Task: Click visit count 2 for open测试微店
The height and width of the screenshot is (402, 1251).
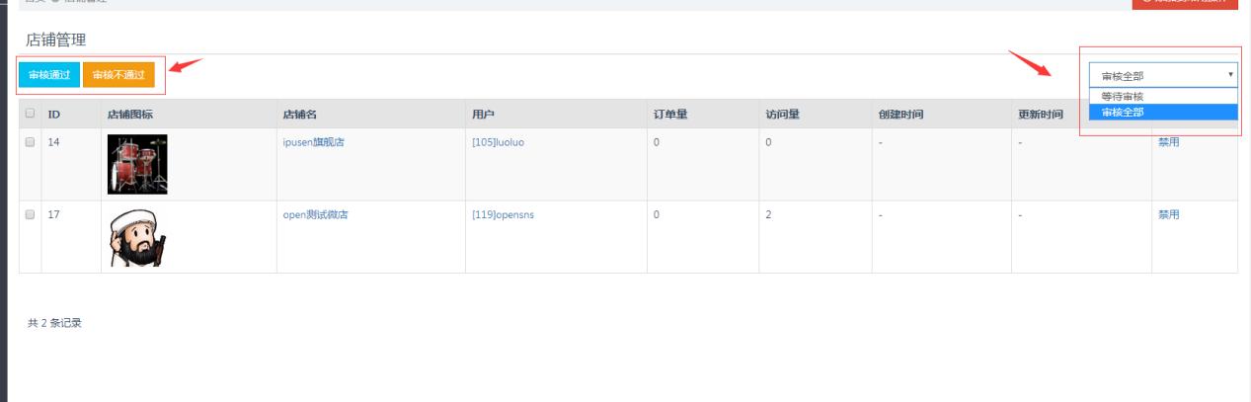Action: 768,214
